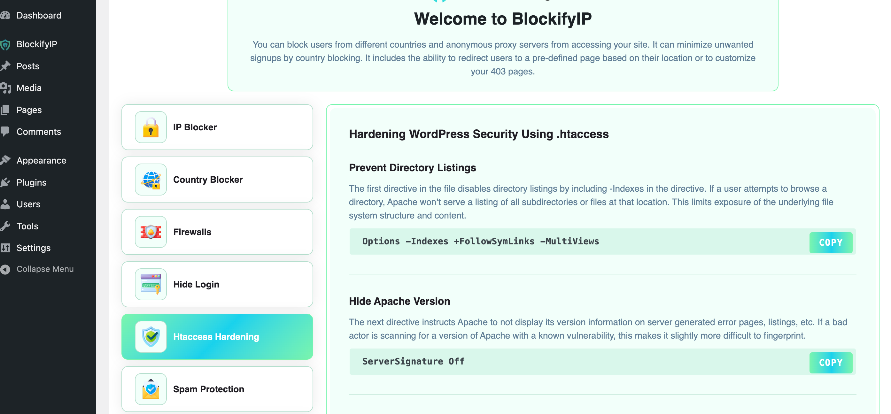891x414 pixels.
Task: Click the Collapse Menu arrow icon
Action: 5,269
